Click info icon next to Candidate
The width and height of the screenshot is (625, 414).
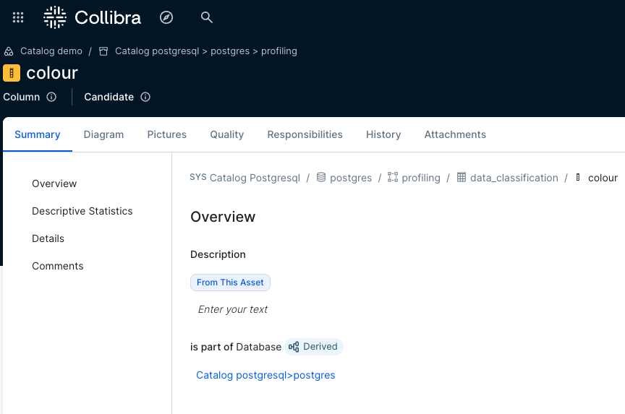[x=145, y=97]
